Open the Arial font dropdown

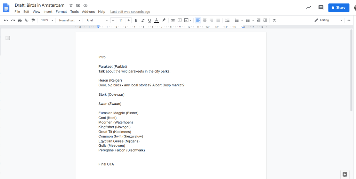click(96, 20)
